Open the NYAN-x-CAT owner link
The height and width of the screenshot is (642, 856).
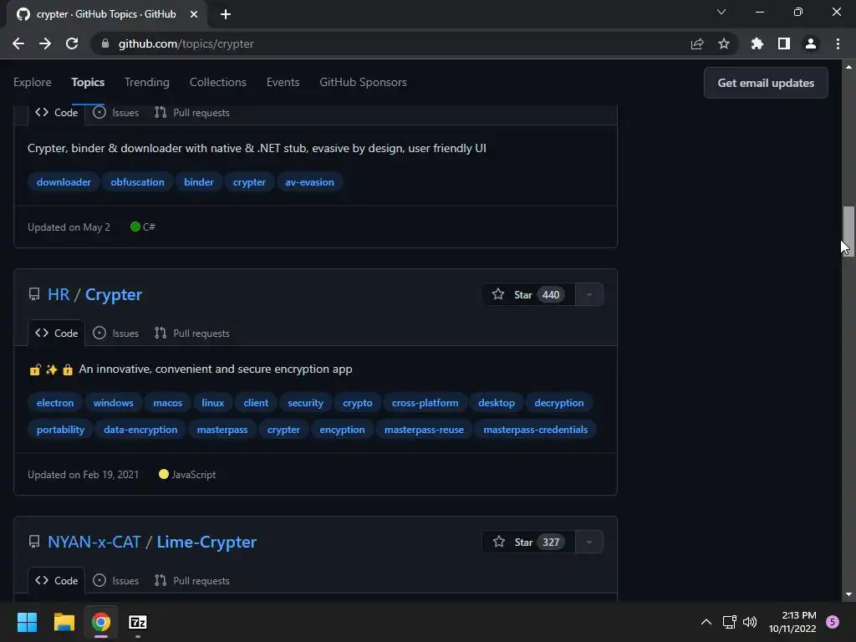pyautogui.click(x=94, y=542)
